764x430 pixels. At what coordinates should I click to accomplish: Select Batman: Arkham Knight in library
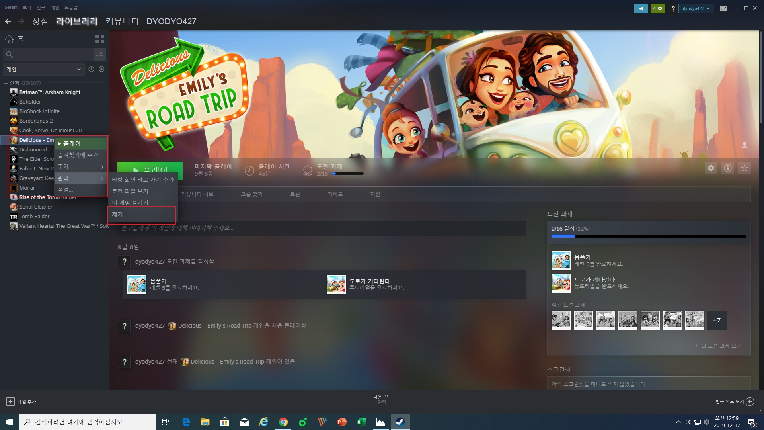50,92
